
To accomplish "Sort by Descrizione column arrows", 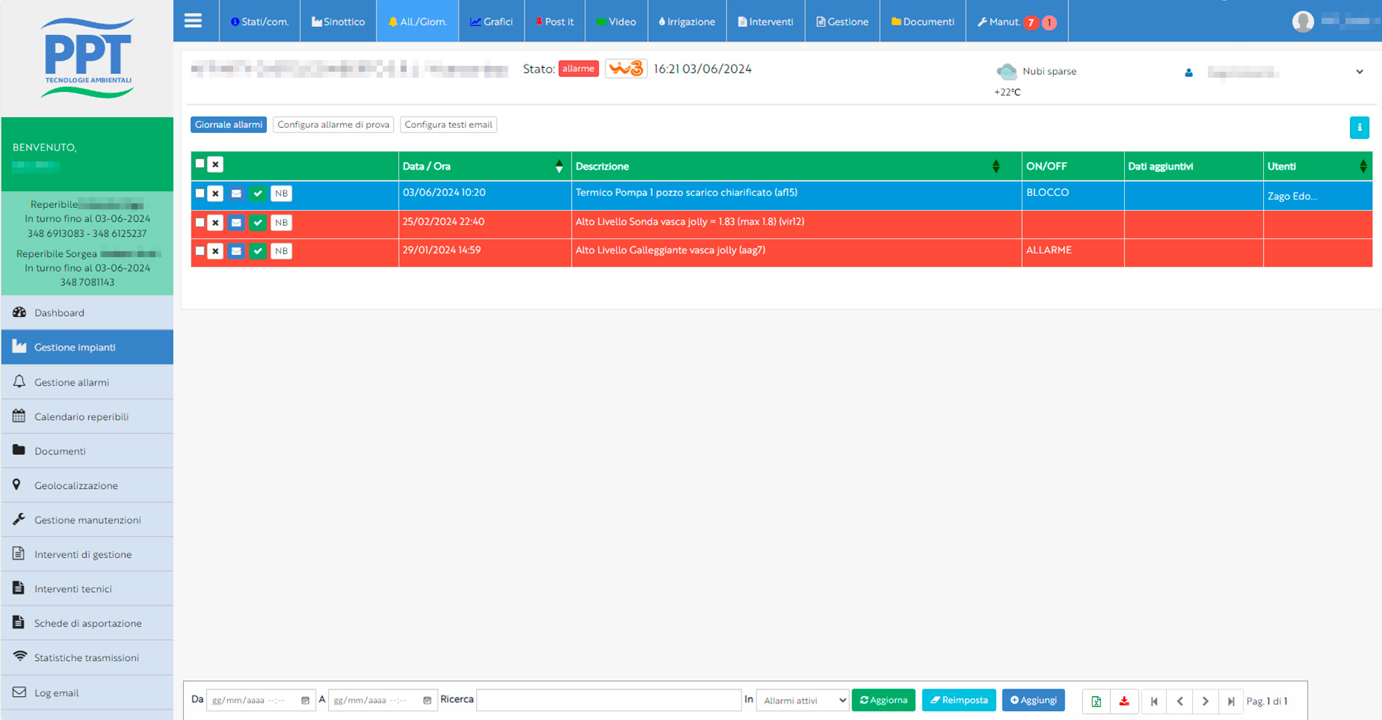I will pyautogui.click(x=996, y=167).
